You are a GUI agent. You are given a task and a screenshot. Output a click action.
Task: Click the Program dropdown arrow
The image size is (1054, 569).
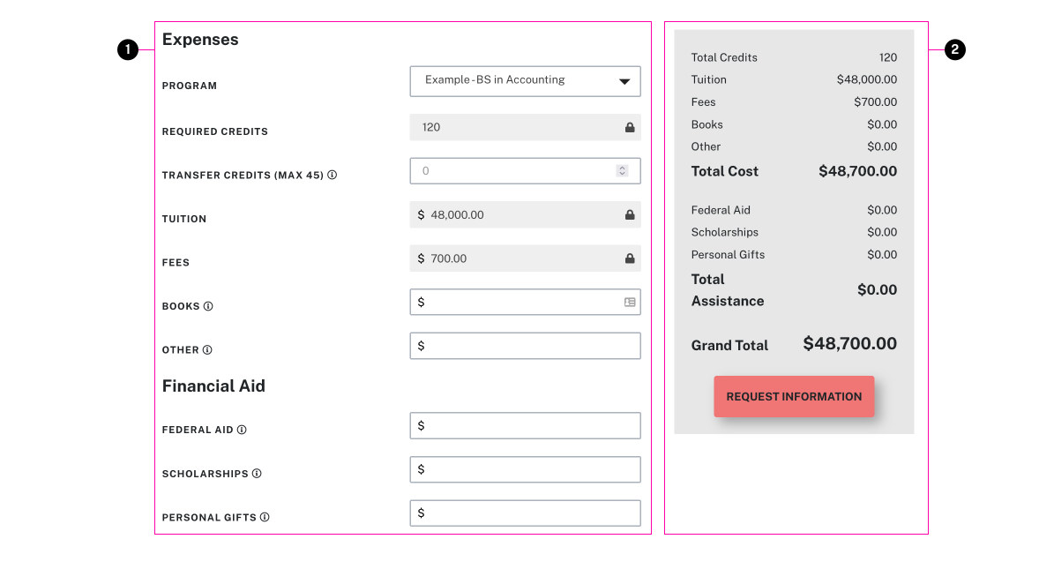624,81
